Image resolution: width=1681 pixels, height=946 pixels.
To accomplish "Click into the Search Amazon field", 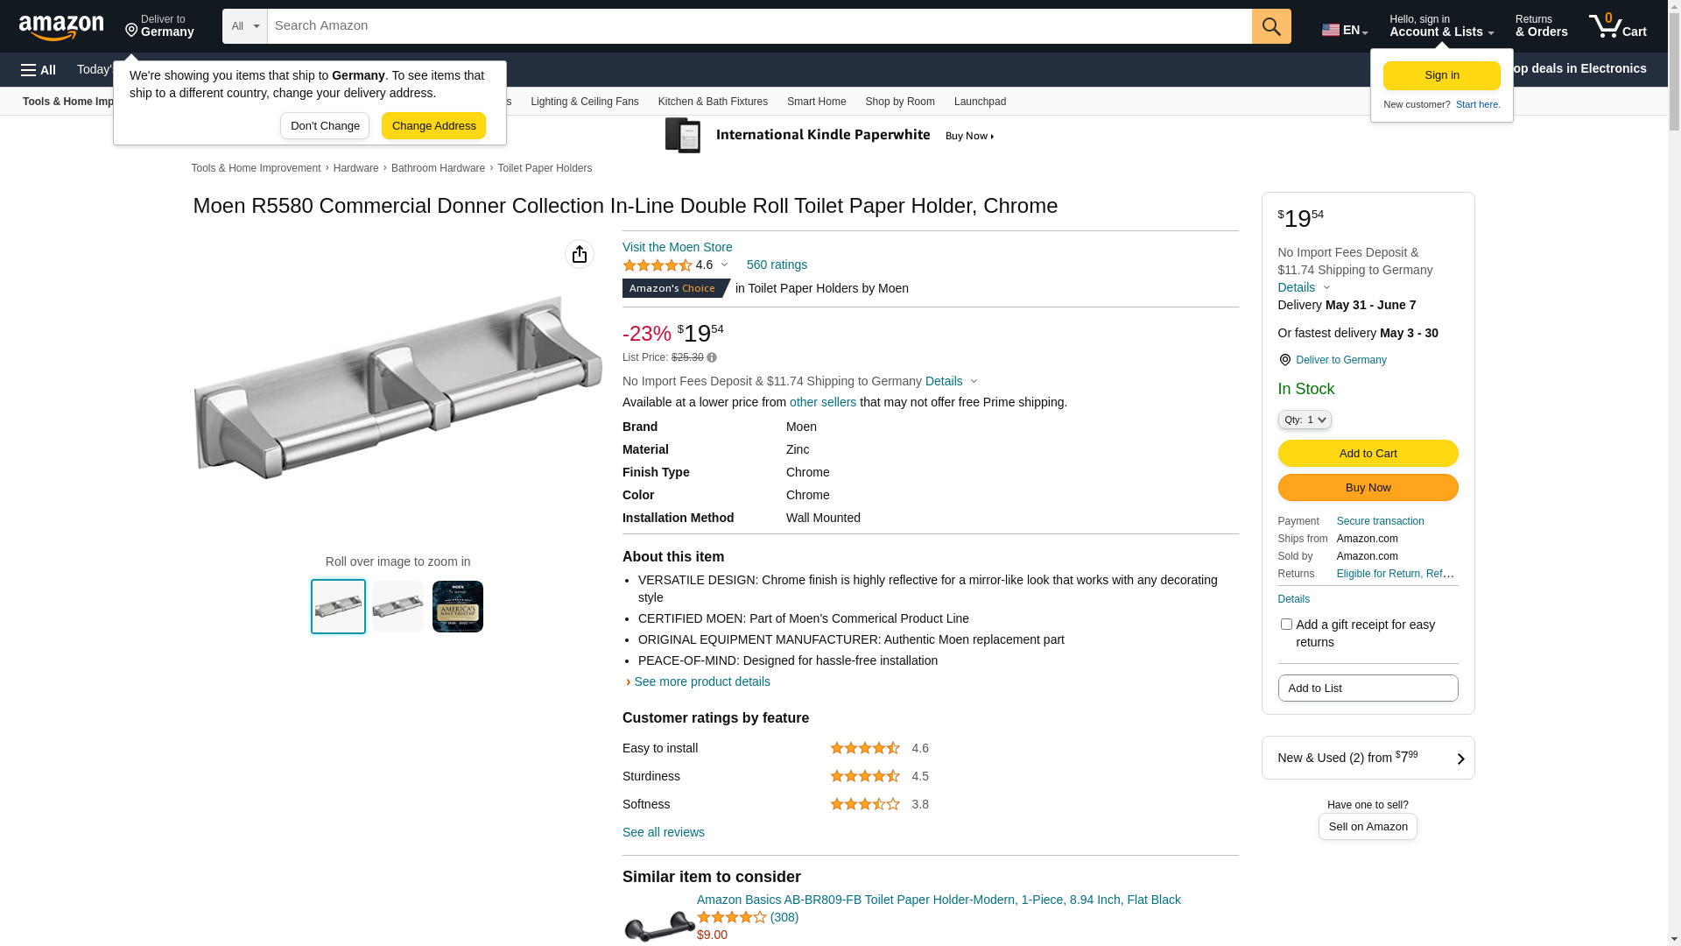I will coord(758,26).
